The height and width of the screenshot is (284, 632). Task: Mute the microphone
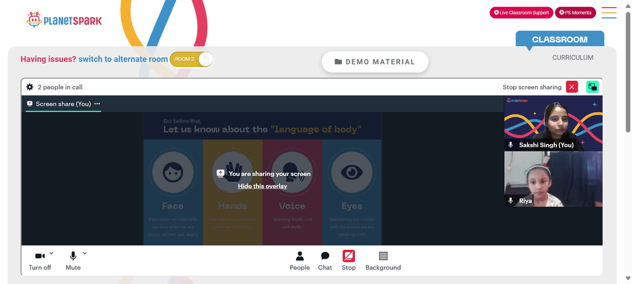tap(73, 261)
